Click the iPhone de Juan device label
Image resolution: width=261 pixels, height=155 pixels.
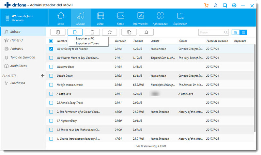pos(23,16)
